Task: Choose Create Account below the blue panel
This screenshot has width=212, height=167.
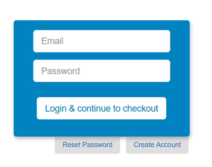Action: coord(157,145)
